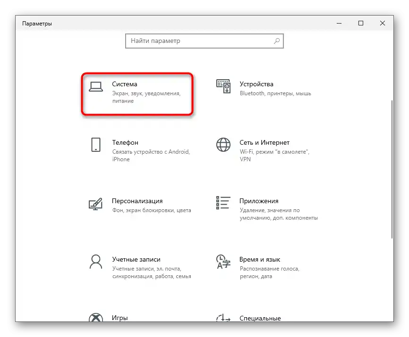Open the Система laptop icon
Image resolution: width=409 pixels, height=337 pixels.
click(x=96, y=87)
